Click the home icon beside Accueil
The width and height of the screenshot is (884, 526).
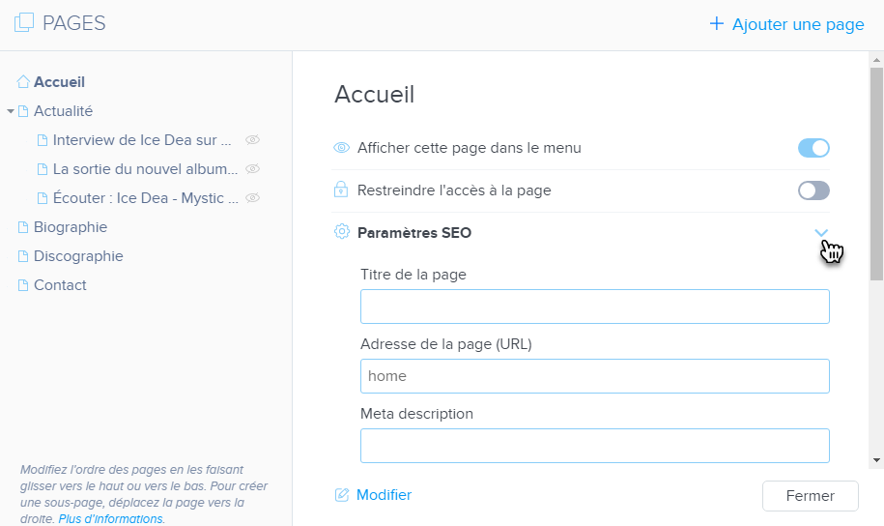pos(23,82)
